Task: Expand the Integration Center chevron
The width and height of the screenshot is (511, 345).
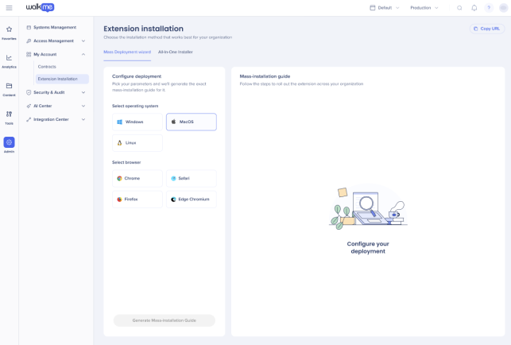Action: click(x=83, y=119)
